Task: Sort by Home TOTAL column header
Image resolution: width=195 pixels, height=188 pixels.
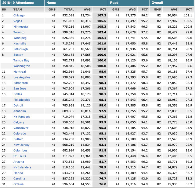Action: tap(69, 9)
